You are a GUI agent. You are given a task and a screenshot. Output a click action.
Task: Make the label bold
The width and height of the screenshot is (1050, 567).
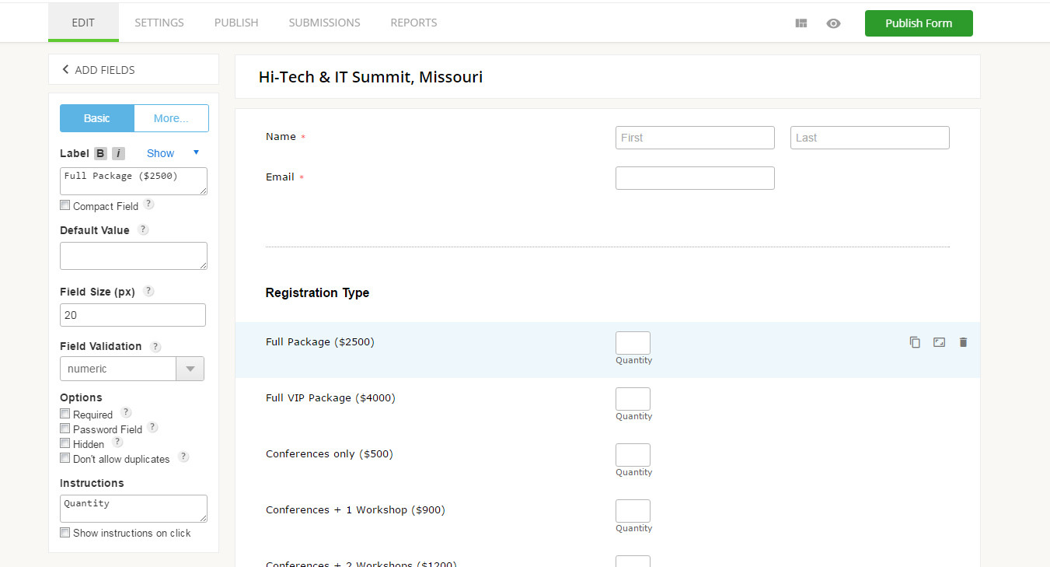click(100, 153)
